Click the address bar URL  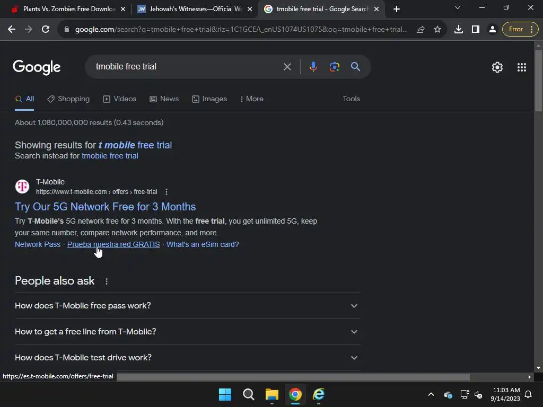[241, 30]
